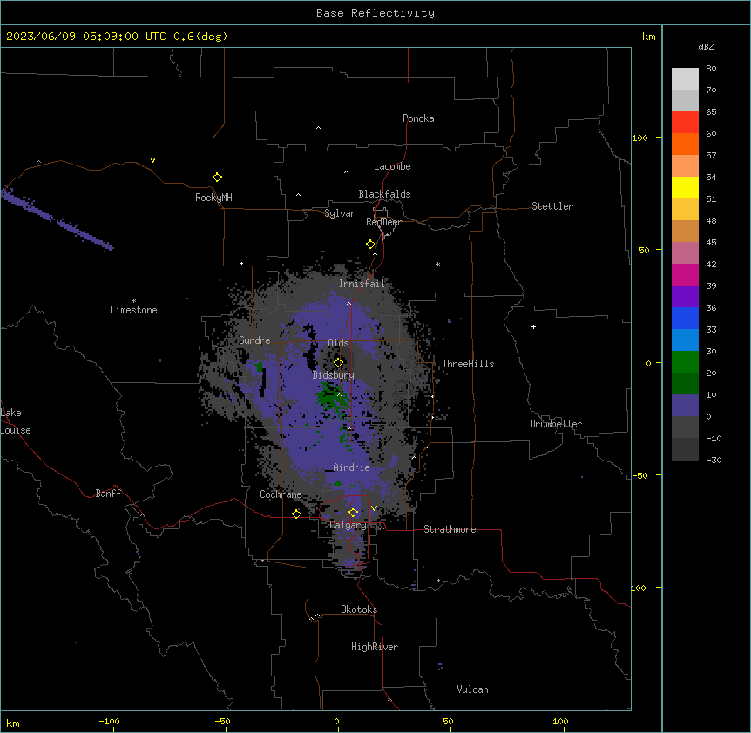The image size is (751, 733).
Task: Click the Sundre label
Action: 254,340
